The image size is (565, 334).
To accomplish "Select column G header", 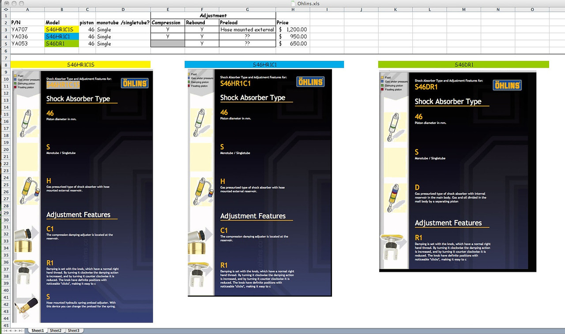I will (247, 9).
